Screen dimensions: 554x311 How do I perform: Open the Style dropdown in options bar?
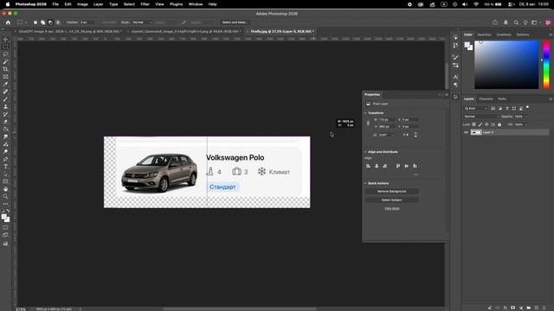pos(142,22)
